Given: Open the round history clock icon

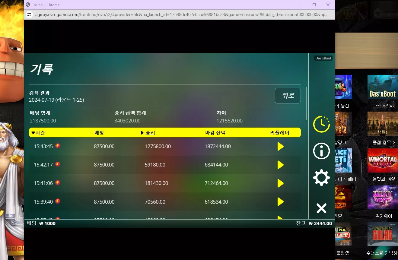Looking at the screenshot, I should click(321, 124).
